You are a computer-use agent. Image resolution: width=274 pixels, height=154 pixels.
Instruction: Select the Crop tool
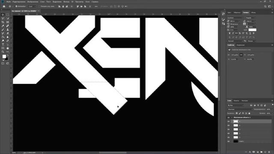(3, 22)
